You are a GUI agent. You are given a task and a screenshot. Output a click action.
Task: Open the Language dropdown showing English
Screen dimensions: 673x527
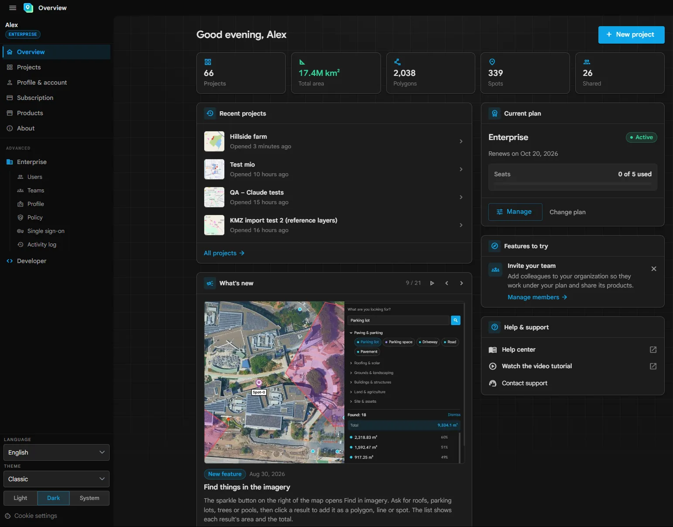[x=56, y=452]
